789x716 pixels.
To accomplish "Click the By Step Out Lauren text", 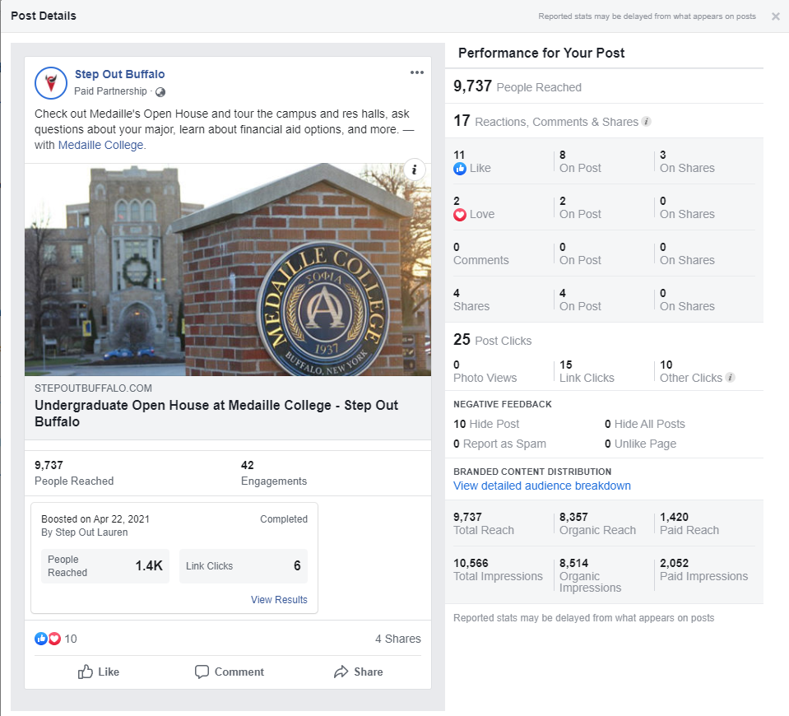I will [x=84, y=532].
